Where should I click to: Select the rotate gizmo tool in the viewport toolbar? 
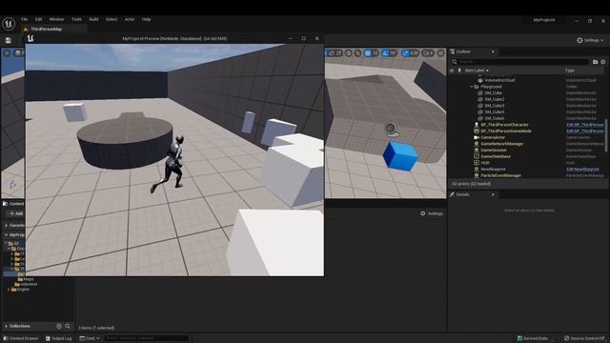(332, 53)
